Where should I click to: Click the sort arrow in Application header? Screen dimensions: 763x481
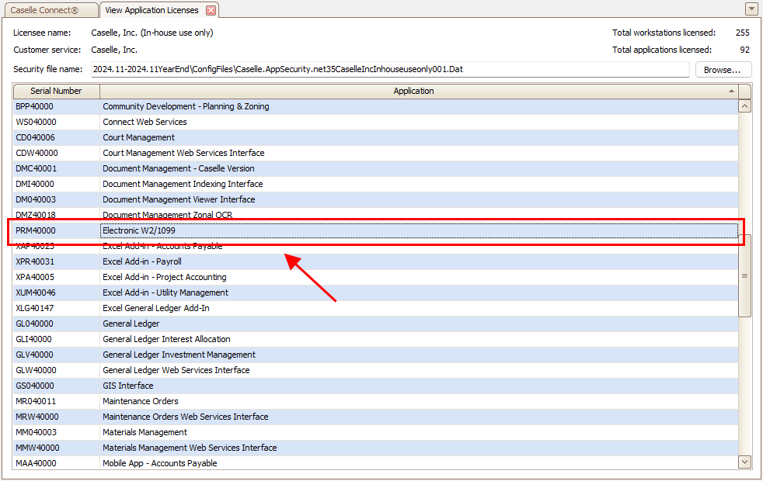pyautogui.click(x=731, y=91)
